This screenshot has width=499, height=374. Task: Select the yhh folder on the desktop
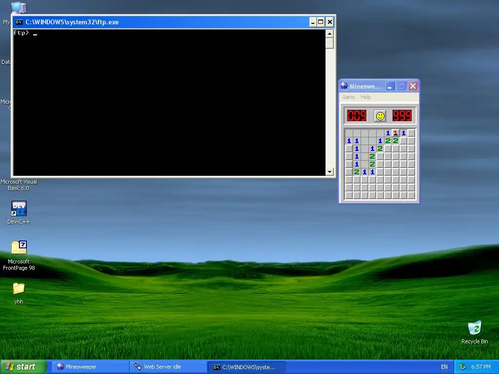pyautogui.click(x=19, y=293)
